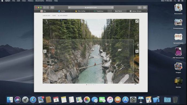Select the first gallery pagination dot
Viewport: 187px width, 105px height.
point(87,85)
